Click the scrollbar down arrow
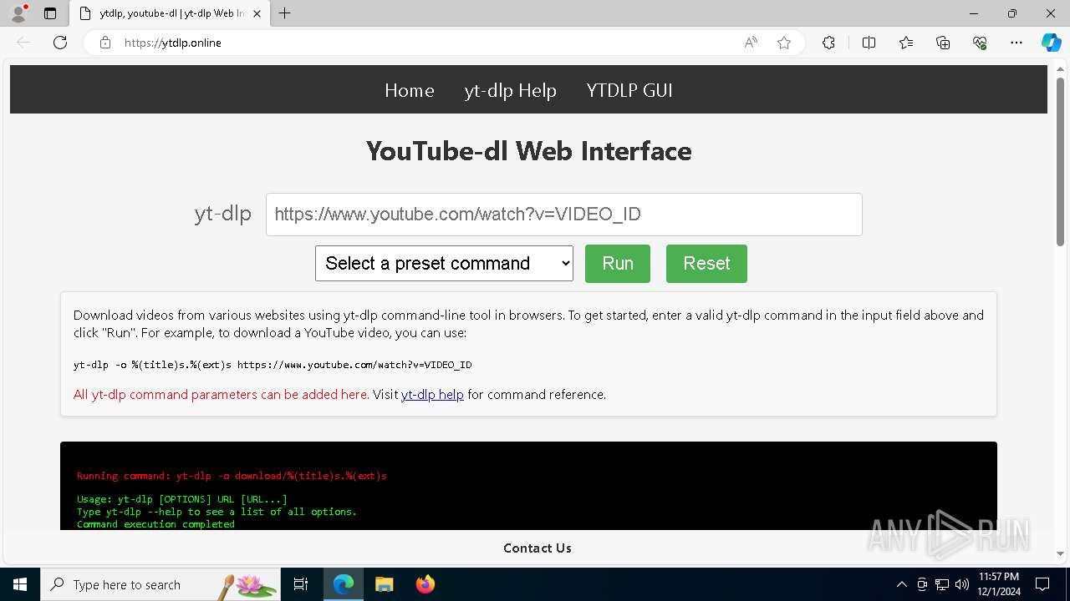Viewport: 1070px width, 601px height. [x=1061, y=553]
